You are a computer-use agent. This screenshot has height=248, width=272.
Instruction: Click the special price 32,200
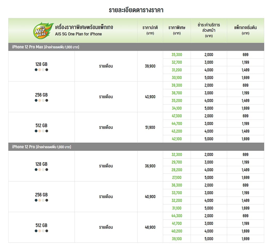(177, 200)
